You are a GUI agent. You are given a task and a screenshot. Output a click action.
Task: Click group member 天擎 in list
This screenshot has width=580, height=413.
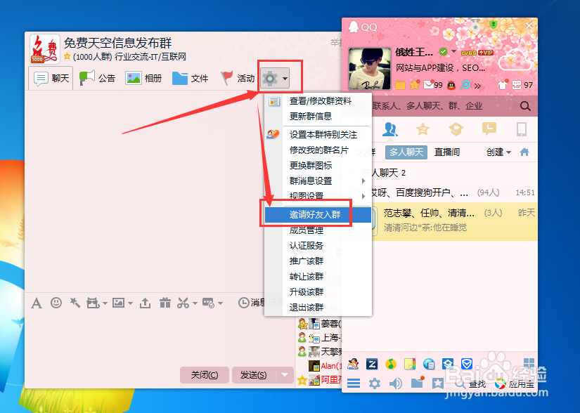(x=321, y=351)
